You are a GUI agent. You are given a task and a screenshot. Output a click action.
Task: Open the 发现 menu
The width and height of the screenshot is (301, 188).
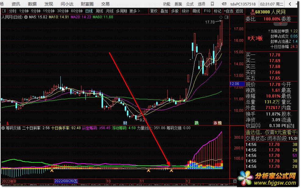point(49,4)
